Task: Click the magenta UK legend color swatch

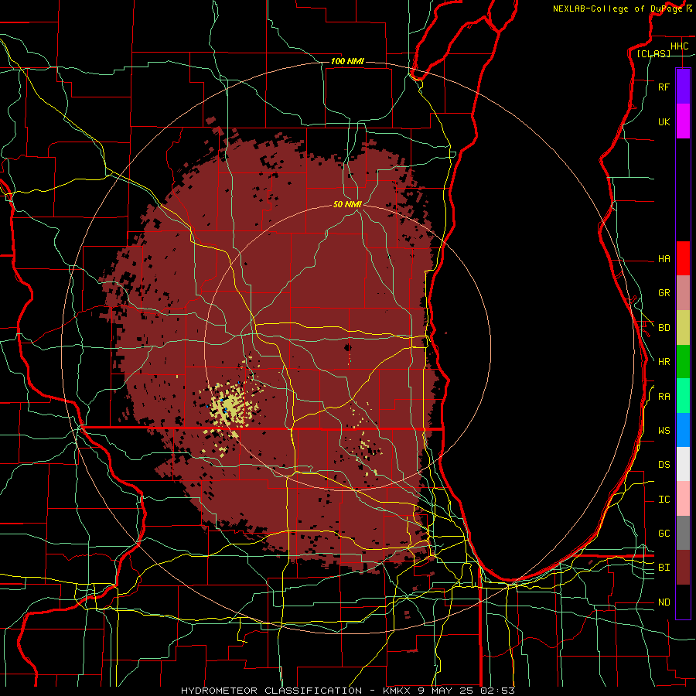Action: pyautogui.click(x=683, y=121)
